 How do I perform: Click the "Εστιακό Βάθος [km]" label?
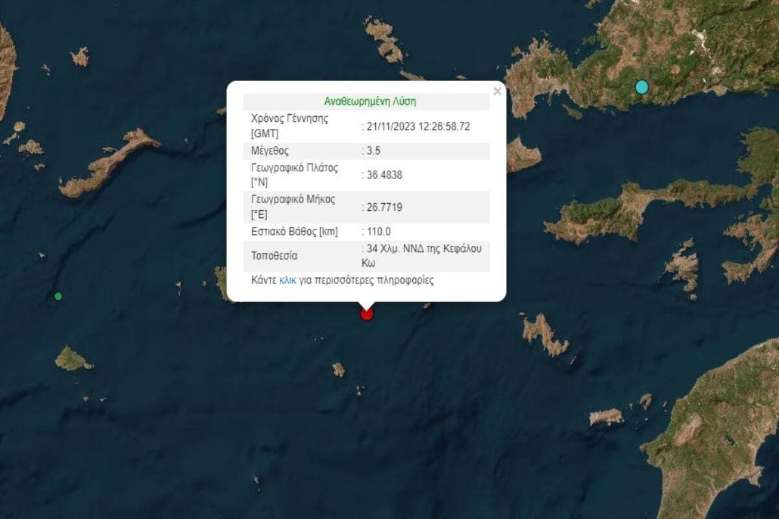[294, 232]
